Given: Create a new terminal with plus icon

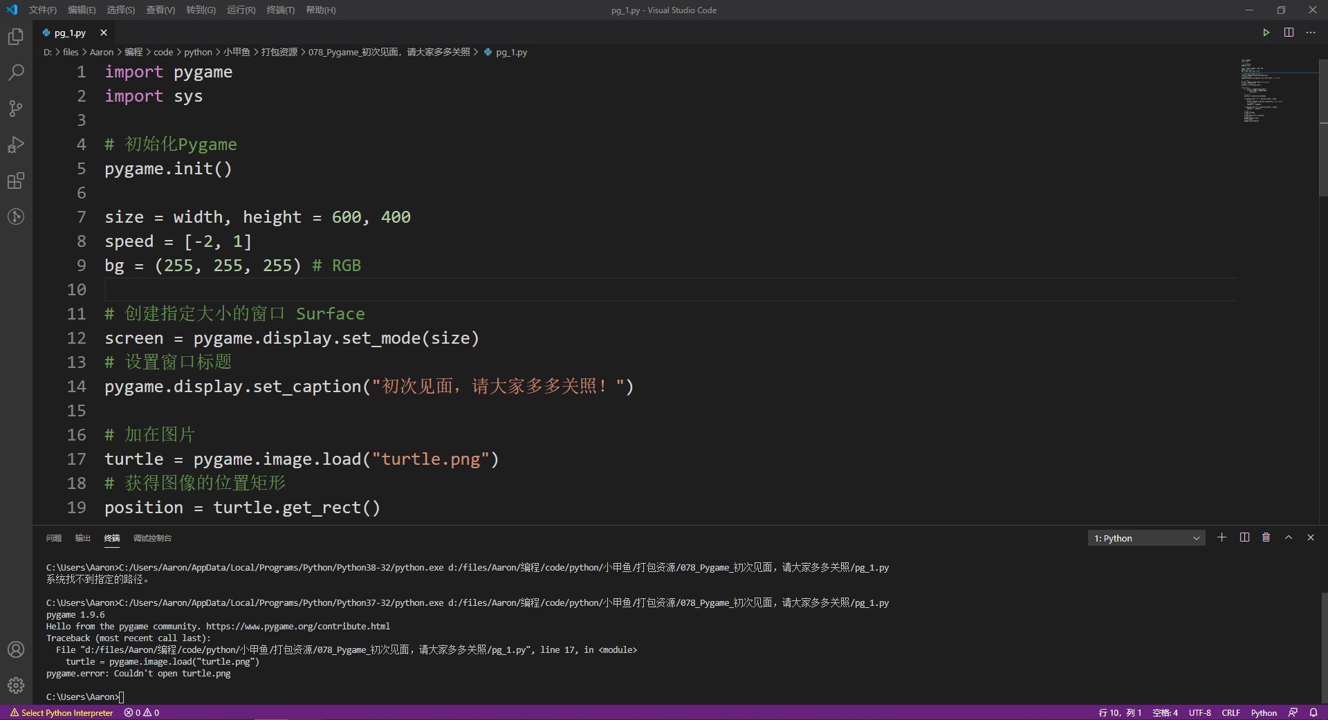Looking at the screenshot, I should click(1221, 537).
